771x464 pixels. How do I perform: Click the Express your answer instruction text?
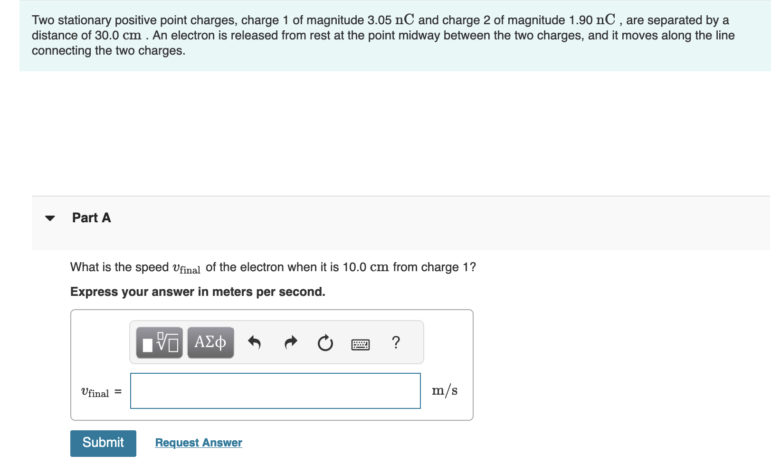coord(198,292)
